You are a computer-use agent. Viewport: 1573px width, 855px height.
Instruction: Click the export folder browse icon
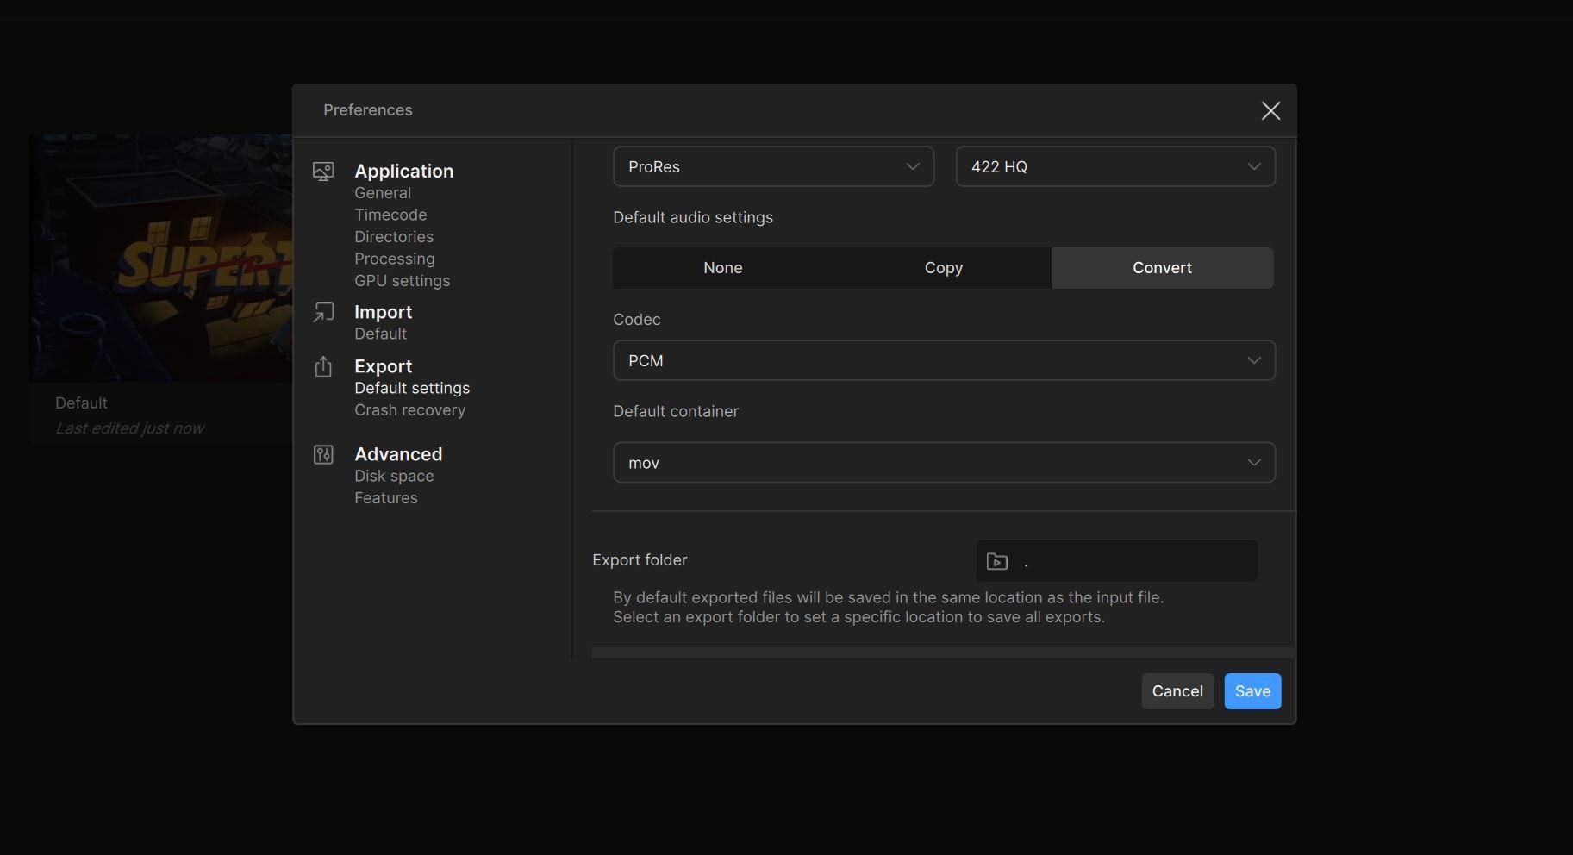pyautogui.click(x=996, y=562)
